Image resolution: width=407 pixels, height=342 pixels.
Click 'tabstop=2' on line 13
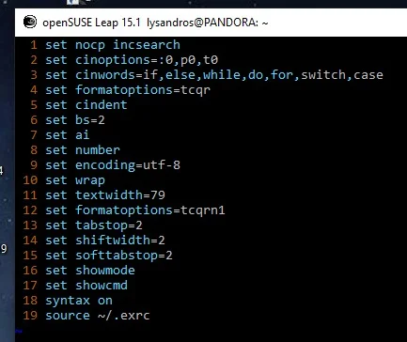coord(109,225)
